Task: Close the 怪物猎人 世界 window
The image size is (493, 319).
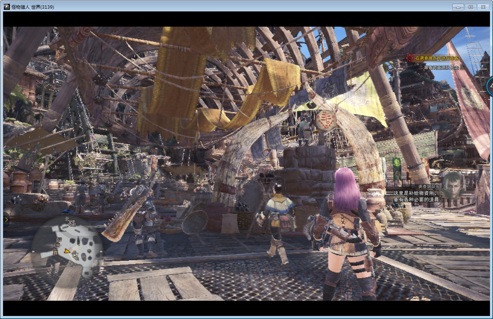Action: tap(483, 7)
